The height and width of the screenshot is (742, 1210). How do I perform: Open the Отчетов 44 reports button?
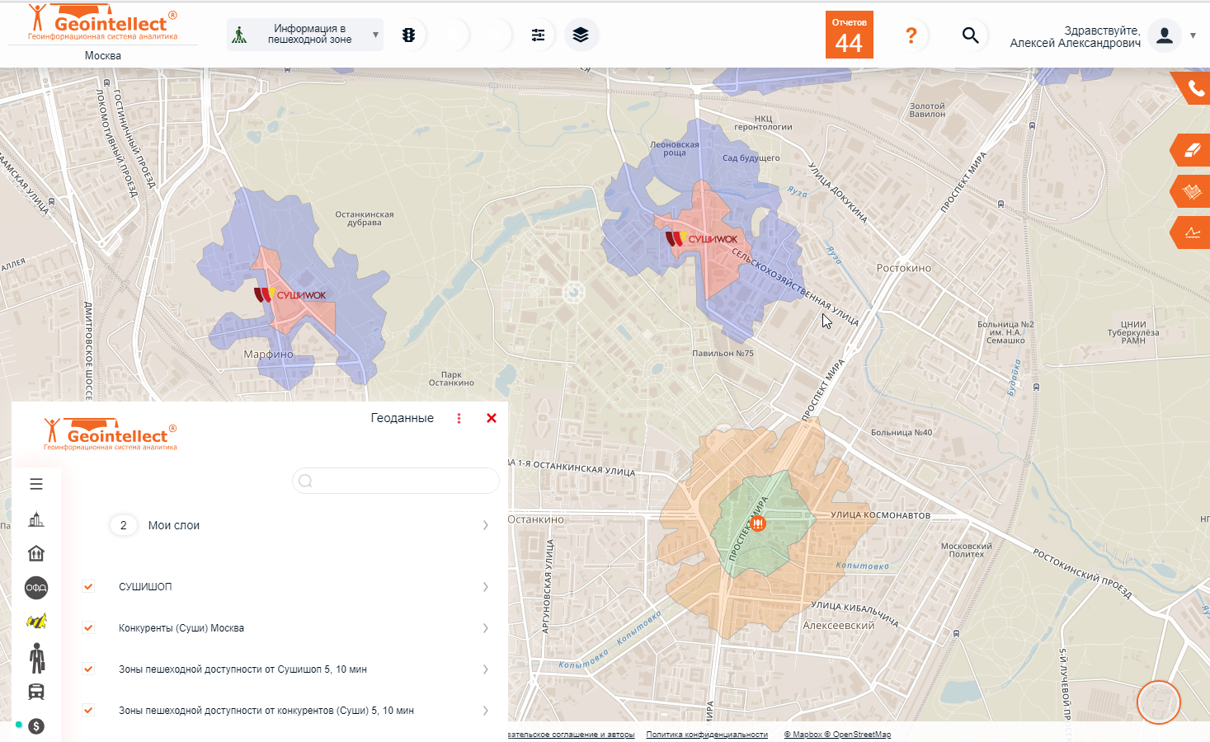(x=849, y=35)
